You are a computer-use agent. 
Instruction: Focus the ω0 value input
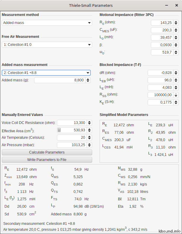pyautogui.click(x=162, y=52)
